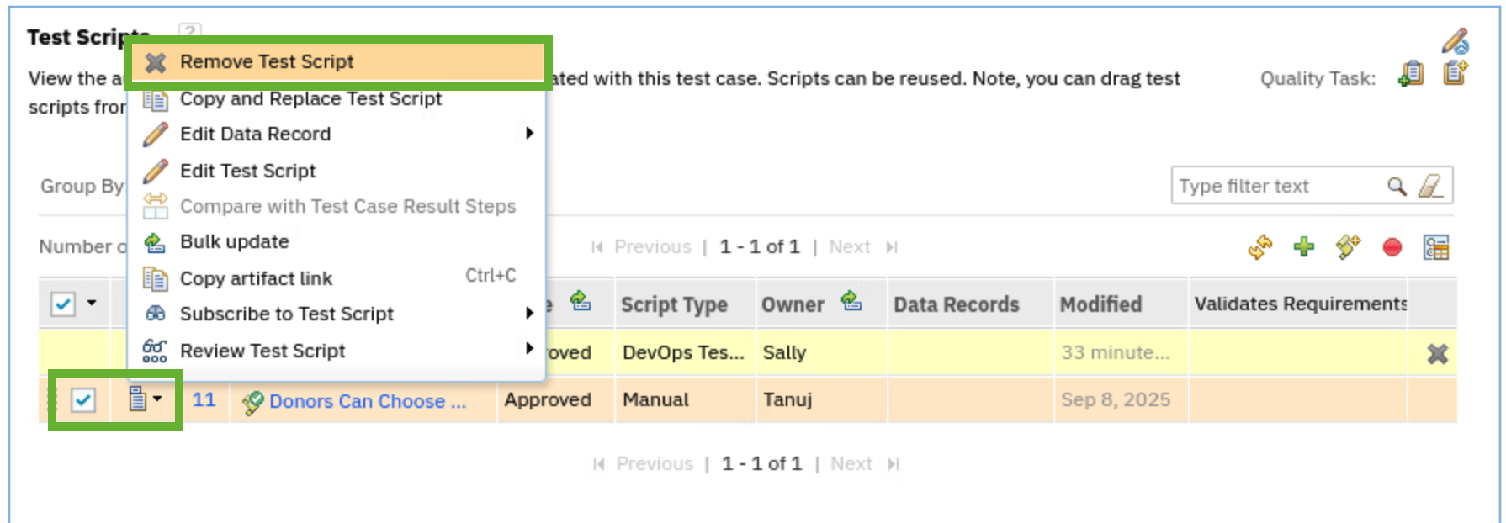Image resolution: width=1506 pixels, height=523 pixels.
Task: Click the create new test script icon
Action: [1348, 247]
